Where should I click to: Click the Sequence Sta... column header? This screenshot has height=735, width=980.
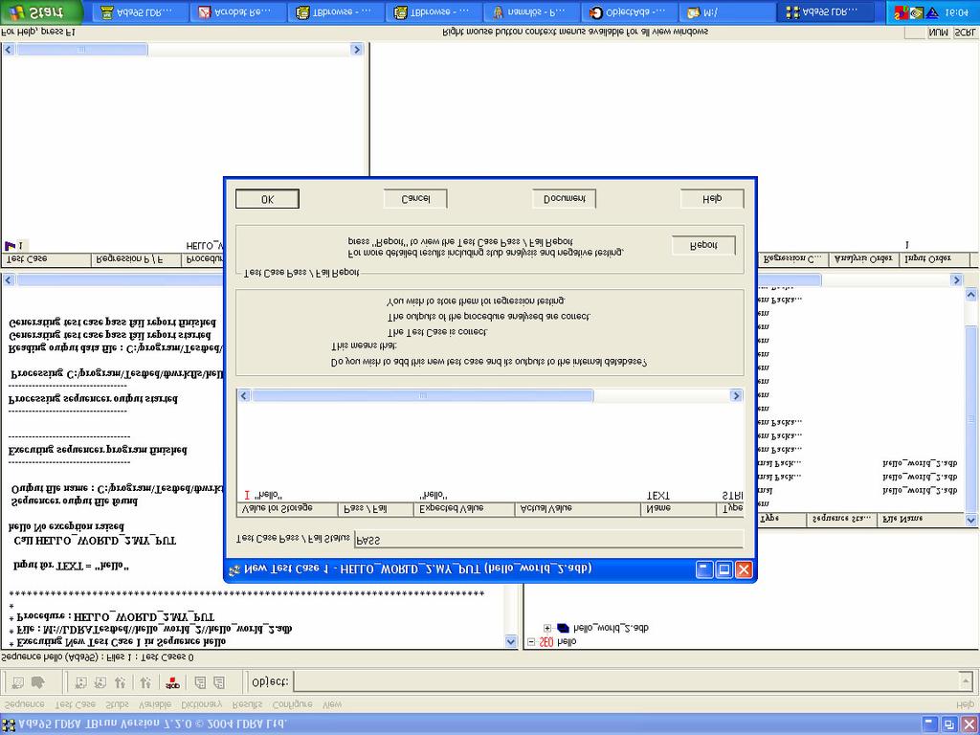pos(842,519)
